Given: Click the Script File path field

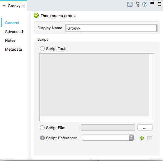Looking at the screenshot, I should coord(108,127).
